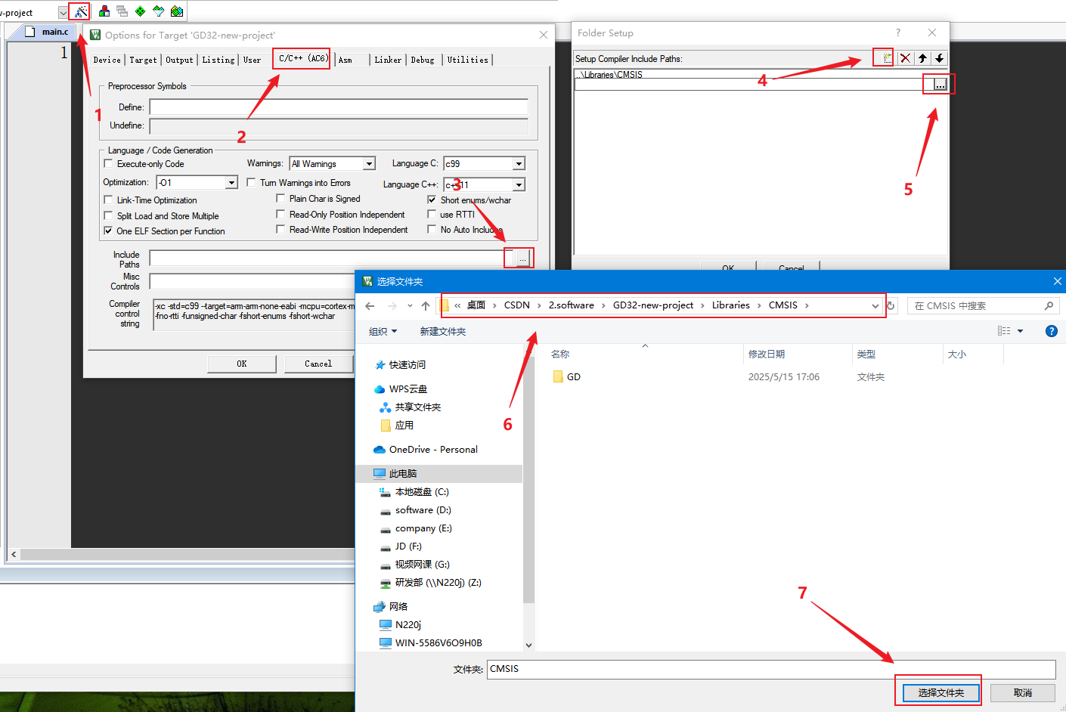The width and height of the screenshot is (1066, 712).
Task: Click the Manage Multi-Project Workspace icon
Action: pyautogui.click(x=122, y=11)
